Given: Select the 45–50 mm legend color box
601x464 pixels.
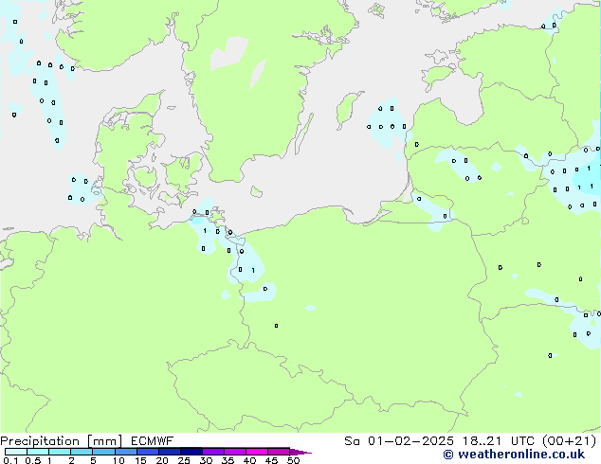Looking at the screenshot, I should pos(279,452).
